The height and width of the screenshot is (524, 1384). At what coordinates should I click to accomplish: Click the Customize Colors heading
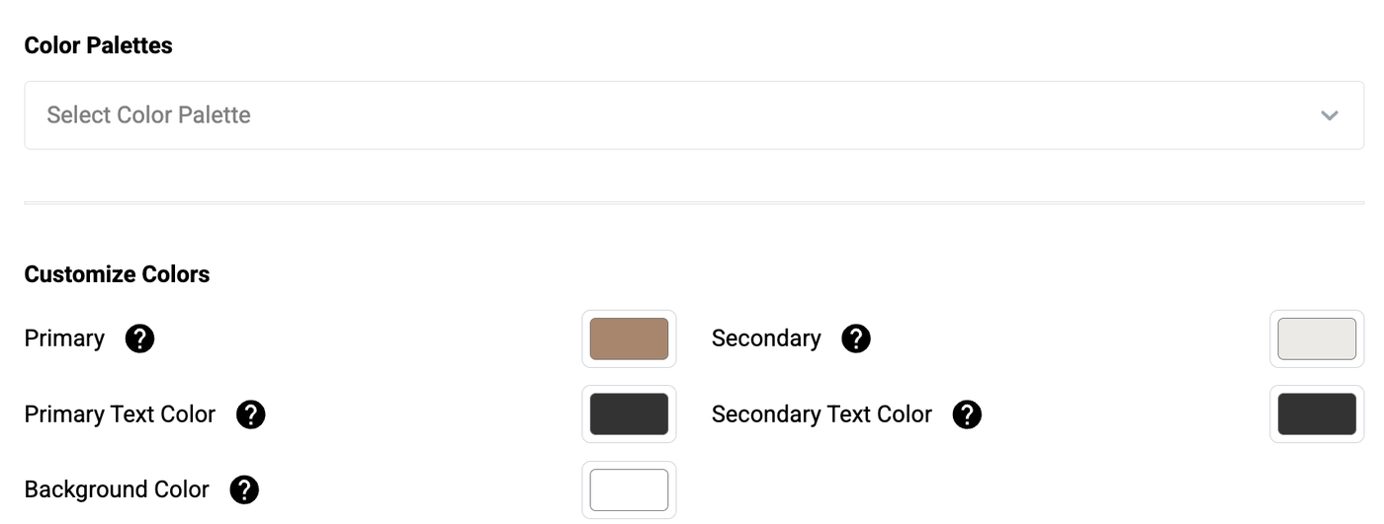coord(117,274)
